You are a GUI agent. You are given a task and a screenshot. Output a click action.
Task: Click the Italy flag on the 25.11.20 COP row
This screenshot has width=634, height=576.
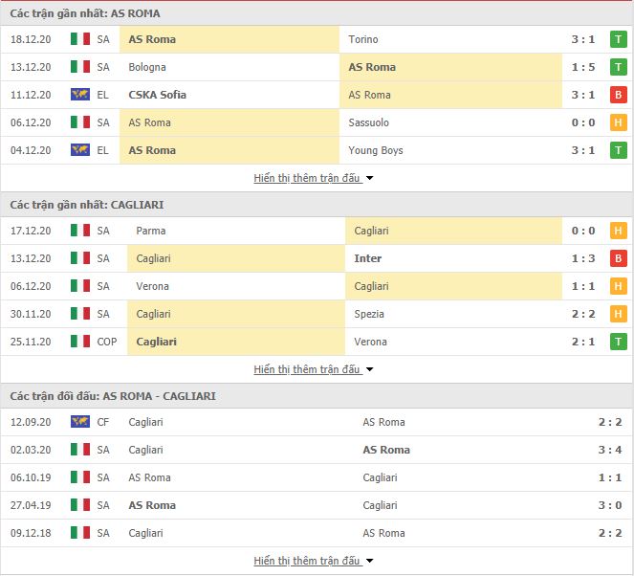coord(80,341)
